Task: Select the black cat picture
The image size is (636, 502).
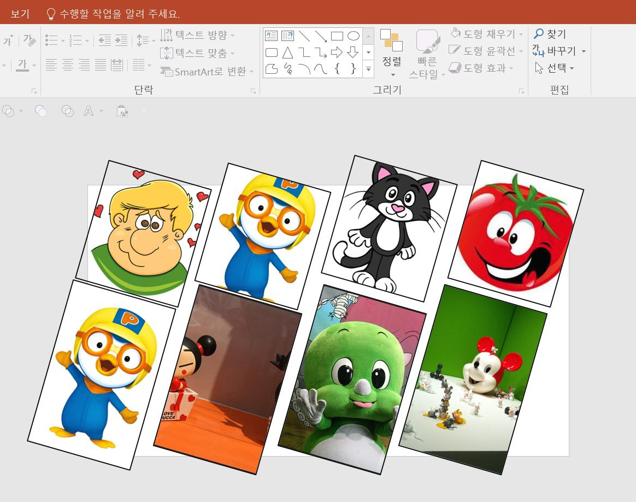Action: (x=389, y=228)
